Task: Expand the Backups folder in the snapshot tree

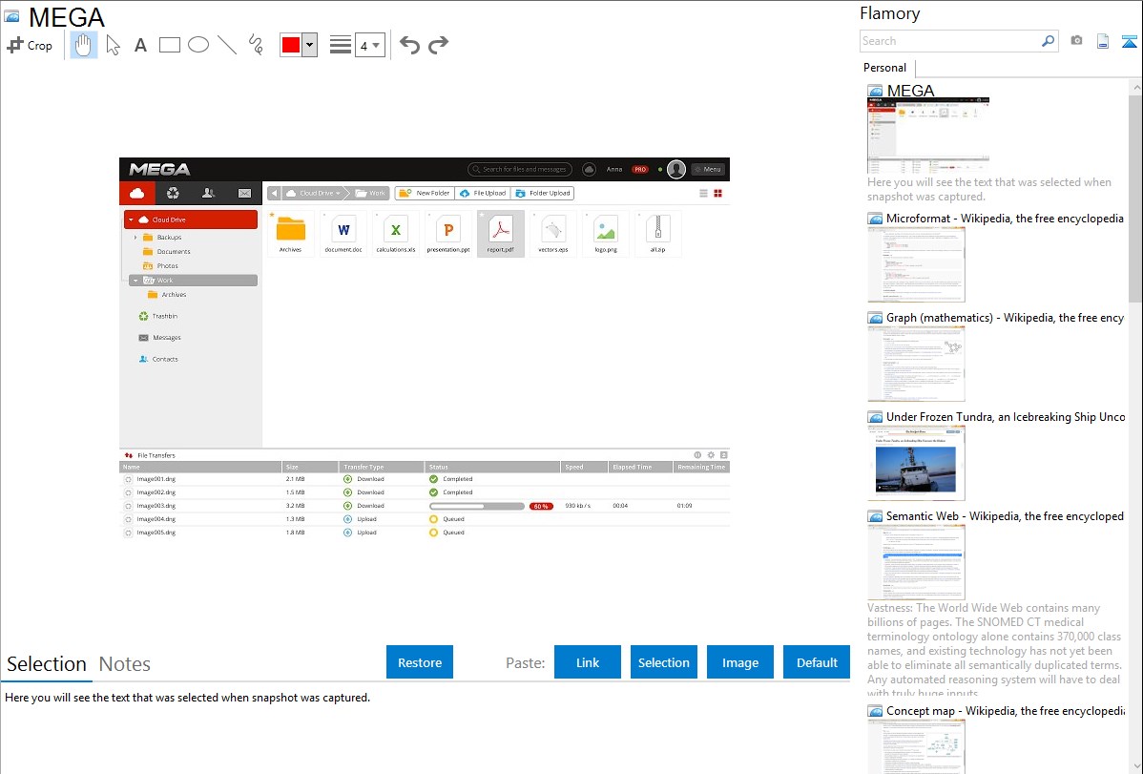Action: pyautogui.click(x=135, y=237)
